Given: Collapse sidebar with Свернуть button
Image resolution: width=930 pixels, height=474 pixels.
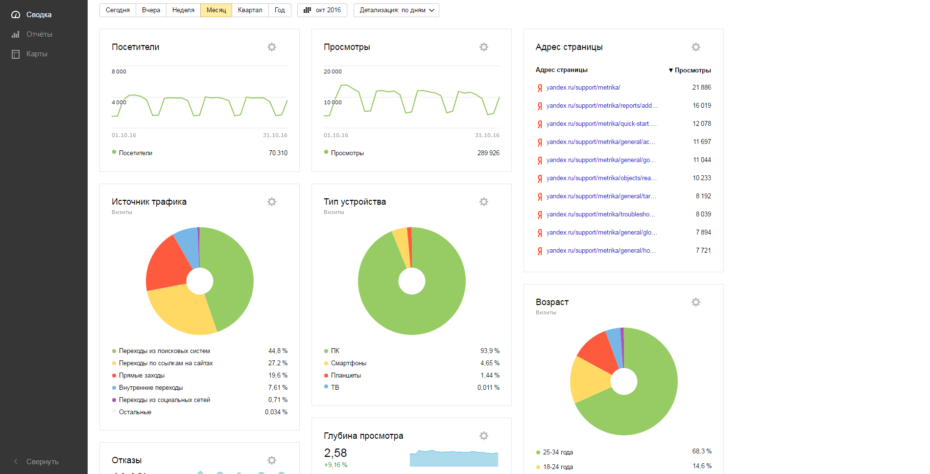Looking at the screenshot, I should [36, 462].
